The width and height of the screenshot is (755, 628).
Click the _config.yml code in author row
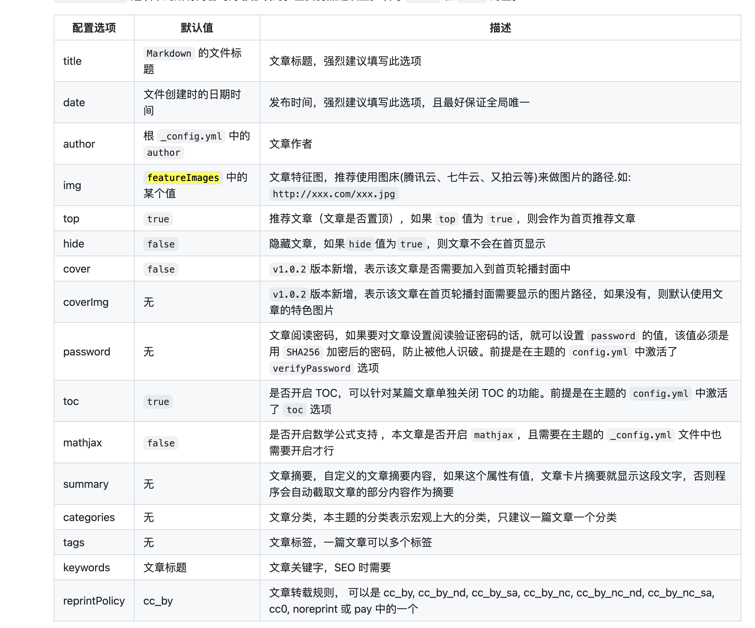point(191,136)
